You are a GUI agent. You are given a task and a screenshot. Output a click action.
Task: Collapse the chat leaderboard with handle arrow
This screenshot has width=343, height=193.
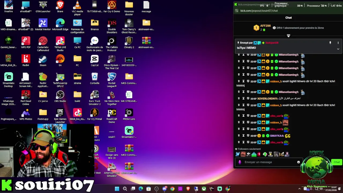[288, 36]
